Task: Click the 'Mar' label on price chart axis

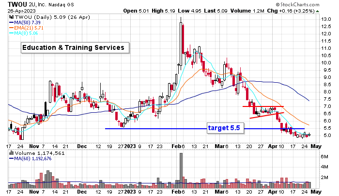Action: coord(219,146)
